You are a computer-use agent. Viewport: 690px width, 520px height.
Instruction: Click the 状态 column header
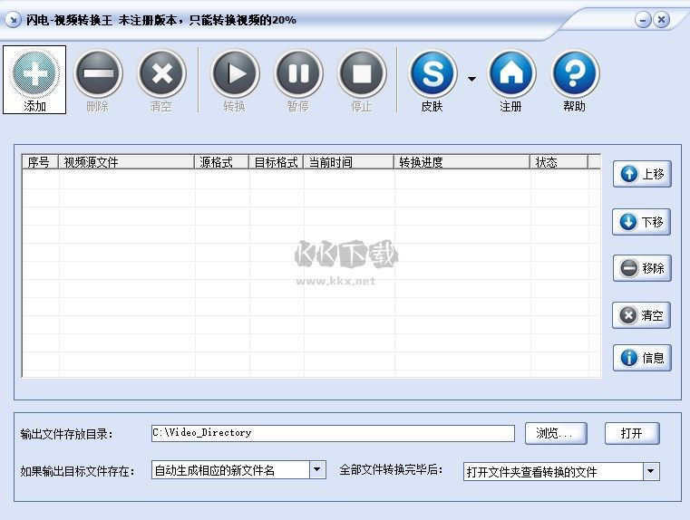coord(559,162)
